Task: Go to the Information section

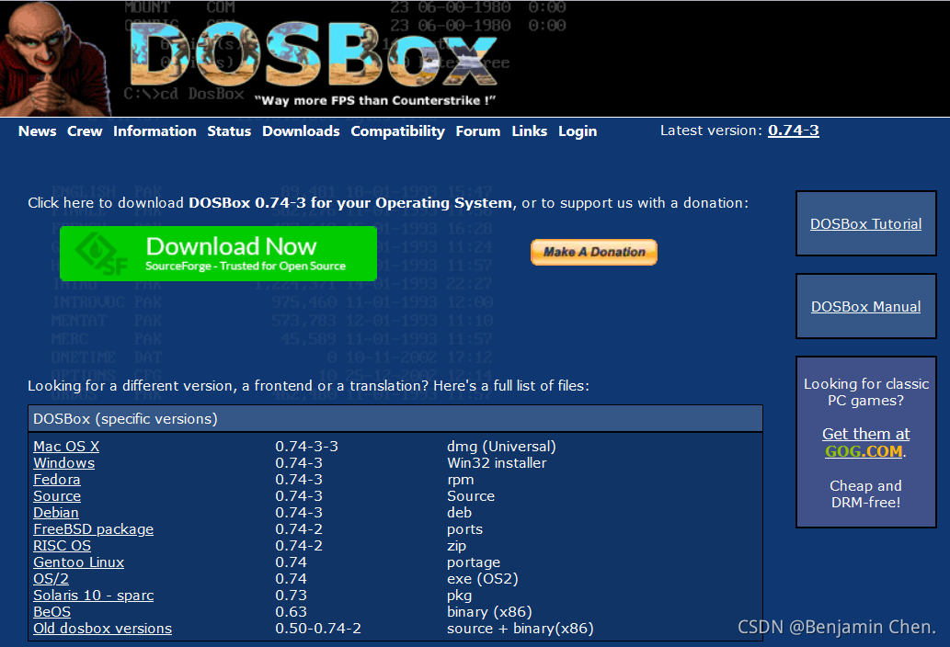Action: coord(155,131)
